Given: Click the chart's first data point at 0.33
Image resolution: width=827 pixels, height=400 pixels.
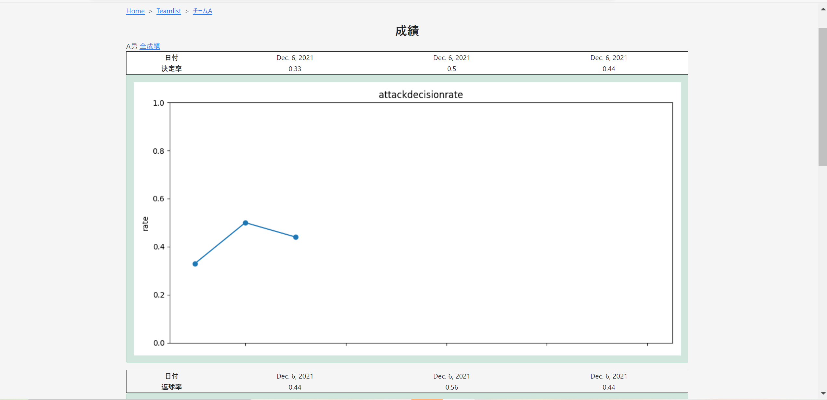Looking at the screenshot, I should tap(195, 264).
